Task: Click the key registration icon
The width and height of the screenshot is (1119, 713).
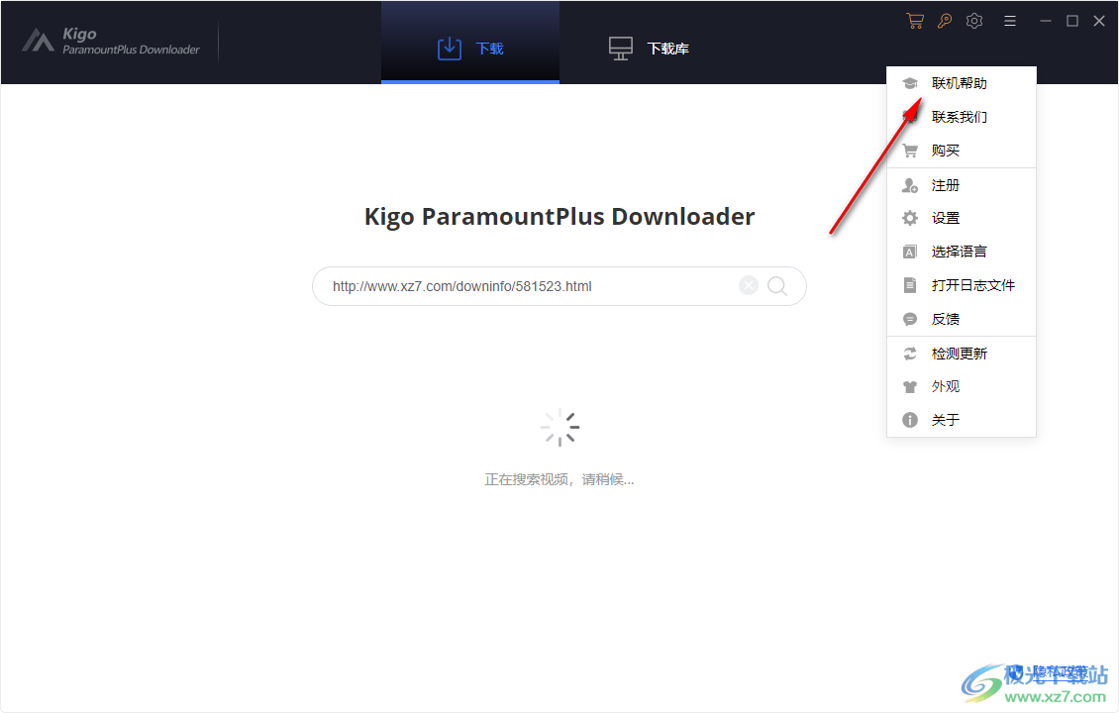Action: pyautogui.click(x=944, y=21)
